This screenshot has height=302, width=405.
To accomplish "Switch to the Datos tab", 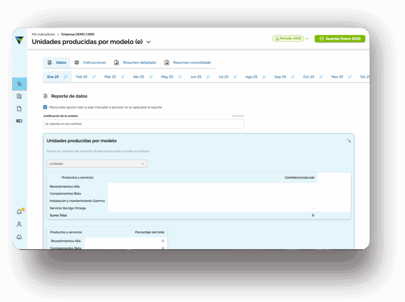I will [x=57, y=62].
